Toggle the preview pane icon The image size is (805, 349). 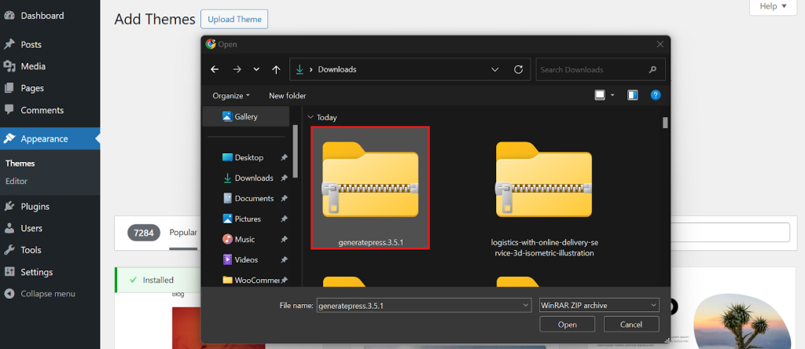click(x=632, y=95)
